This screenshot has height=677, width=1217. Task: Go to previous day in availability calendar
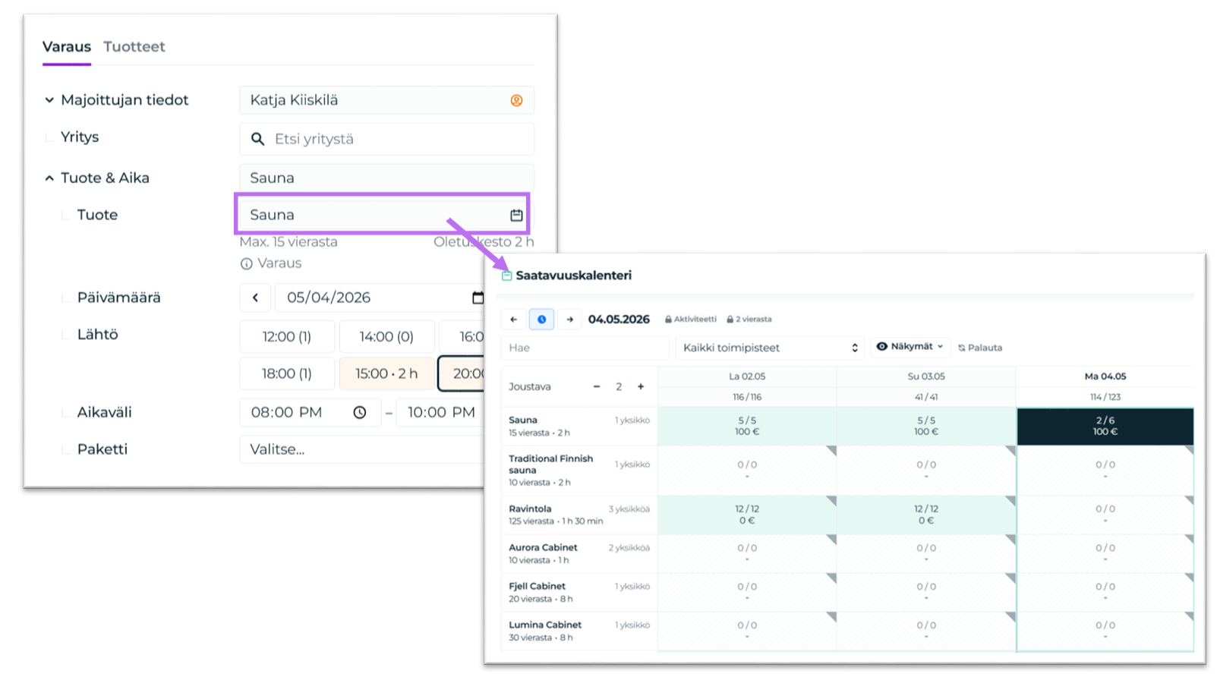(x=514, y=320)
